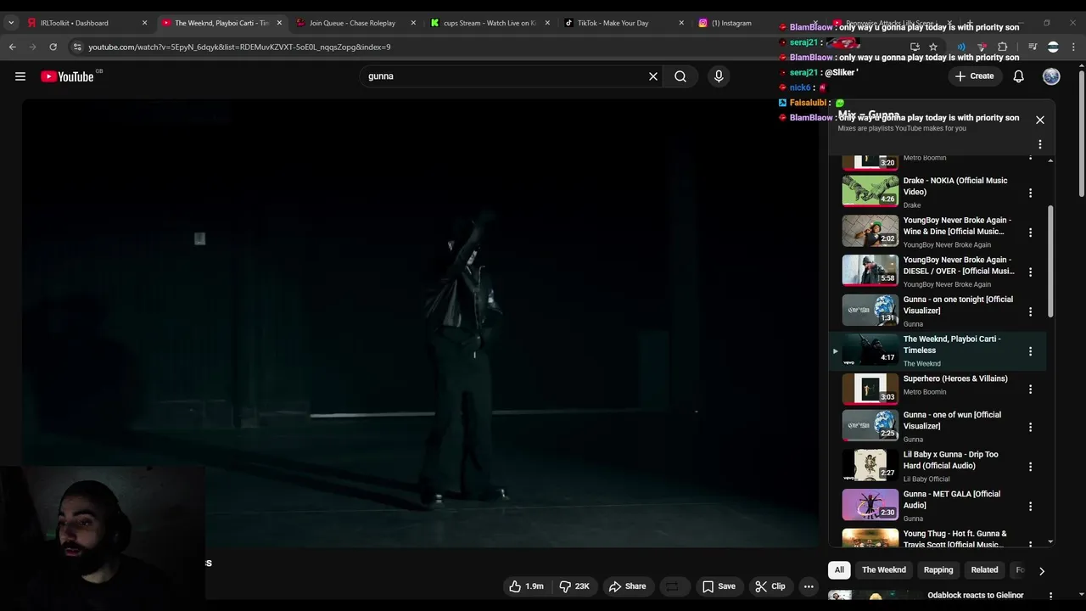Image resolution: width=1086 pixels, height=611 pixels.
Task: Open Odablock reacts to Gielinor video
Action: [x=976, y=596]
